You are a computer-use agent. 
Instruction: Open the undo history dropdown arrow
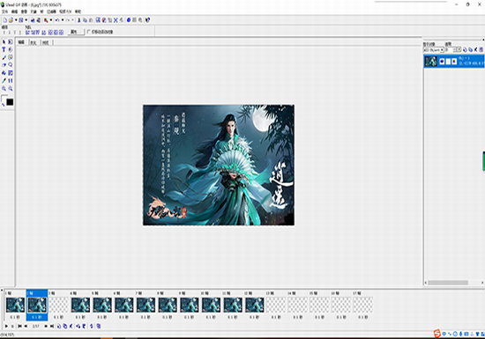tap(63, 20)
